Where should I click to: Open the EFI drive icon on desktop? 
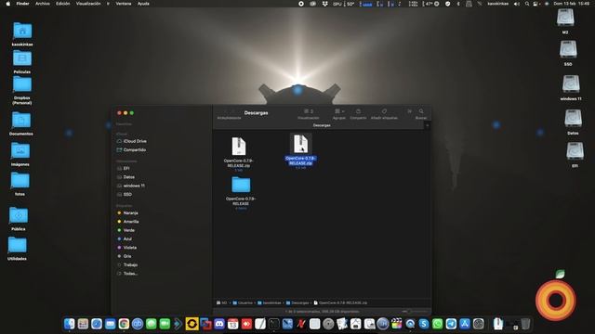[575, 151]
